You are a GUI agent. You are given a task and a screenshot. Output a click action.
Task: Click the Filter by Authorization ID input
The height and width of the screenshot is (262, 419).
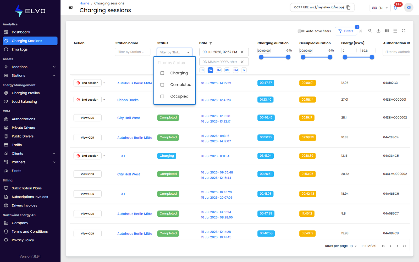pyautogui.click(x=396, y=52)
